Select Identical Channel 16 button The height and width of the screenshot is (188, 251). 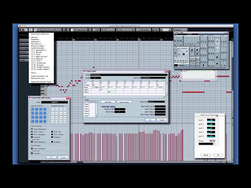tap(45, 121)
